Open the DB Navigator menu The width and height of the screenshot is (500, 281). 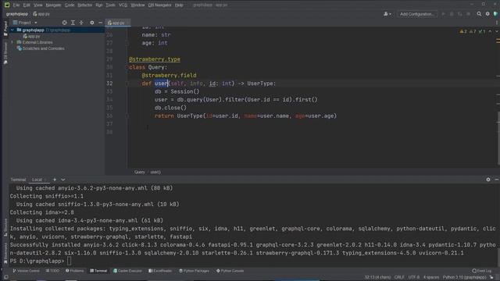pos(159,5)
